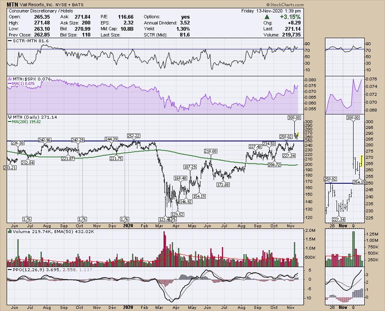
Task: Click the Options 'yes' value in header
Action: coord(185,17)
